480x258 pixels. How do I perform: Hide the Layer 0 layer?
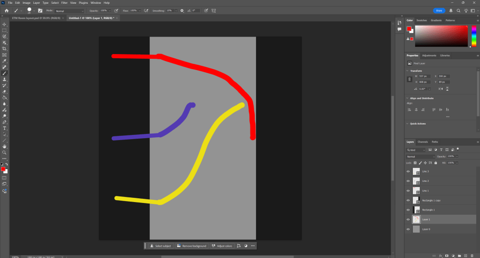click(x=408, y=229)
